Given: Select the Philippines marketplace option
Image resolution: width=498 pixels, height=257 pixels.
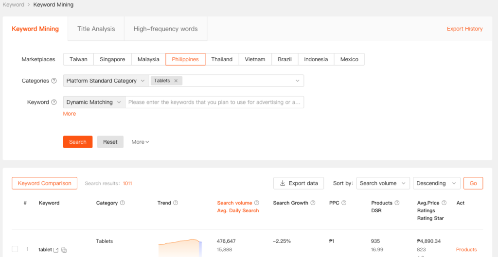Looking at the screenshot, I should click(x=185, y=59).
